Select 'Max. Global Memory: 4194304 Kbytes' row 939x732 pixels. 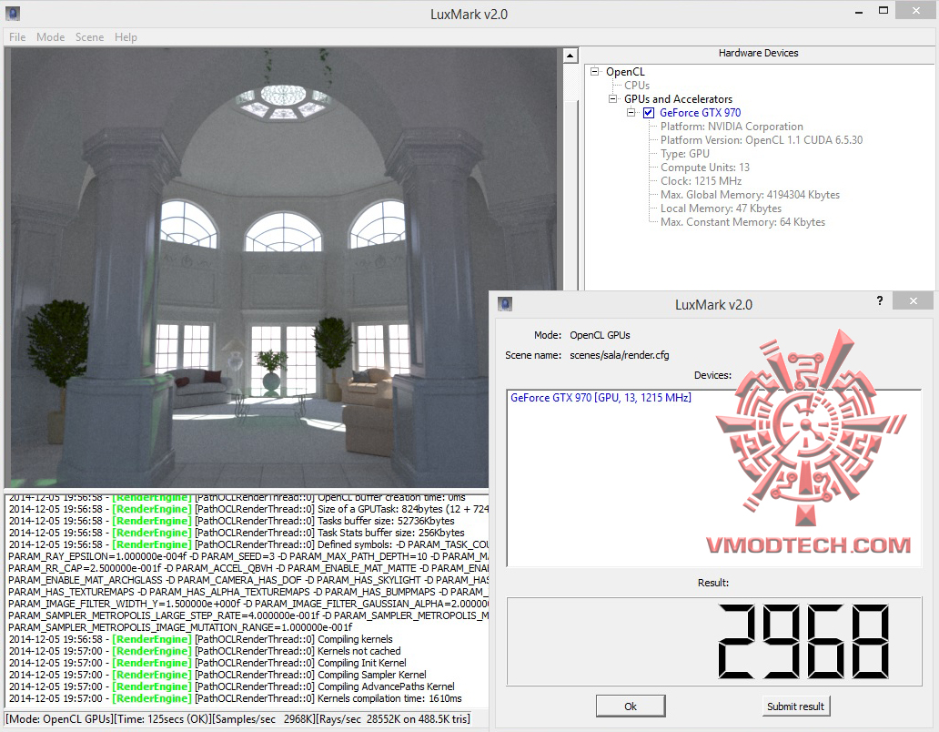point(751,195)
